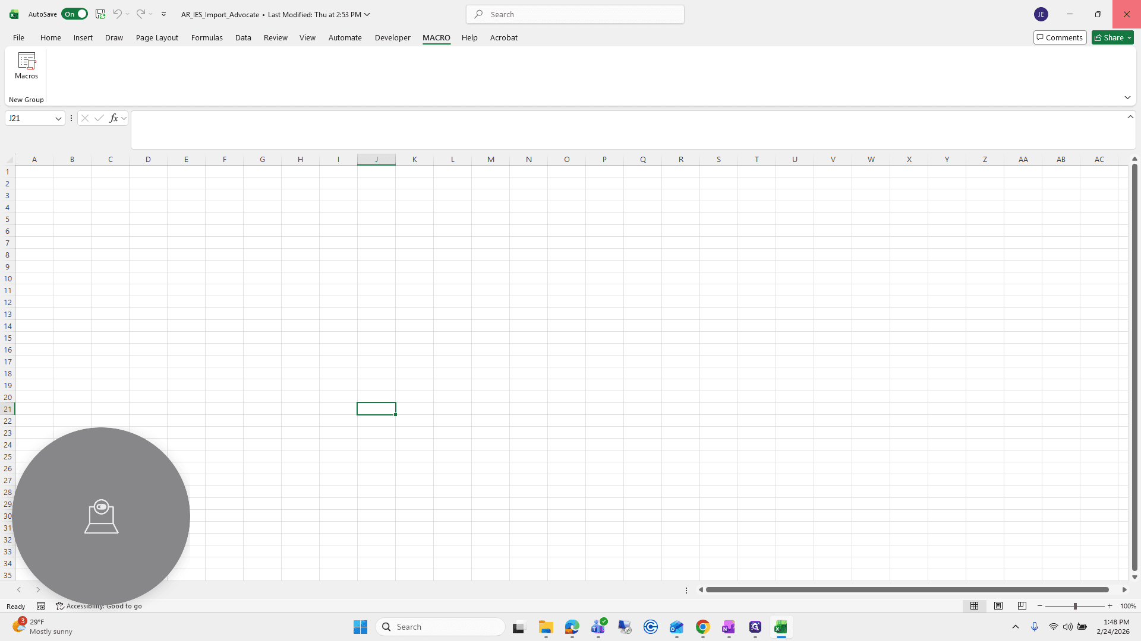Switch to Normal view icon
The width and height of the screenshot is (1141, 641).
coord(974,606)
